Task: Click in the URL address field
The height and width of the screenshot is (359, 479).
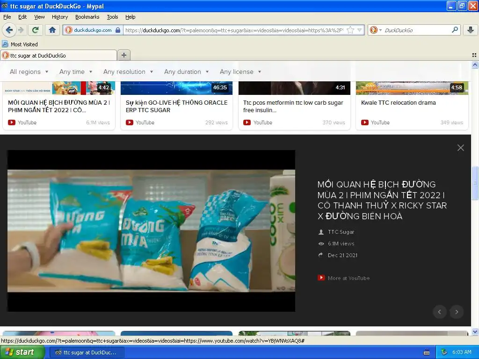Action: (234, 30)
